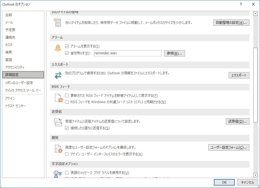Open 言語 settings
Image resolution: width=260 pixels, height=188 pixels.
click(x=23, y=60)
